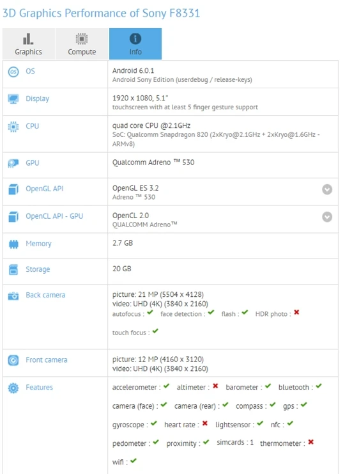
Task: Click the OpenGL API cube icon
Action: [x=13, y=189]
